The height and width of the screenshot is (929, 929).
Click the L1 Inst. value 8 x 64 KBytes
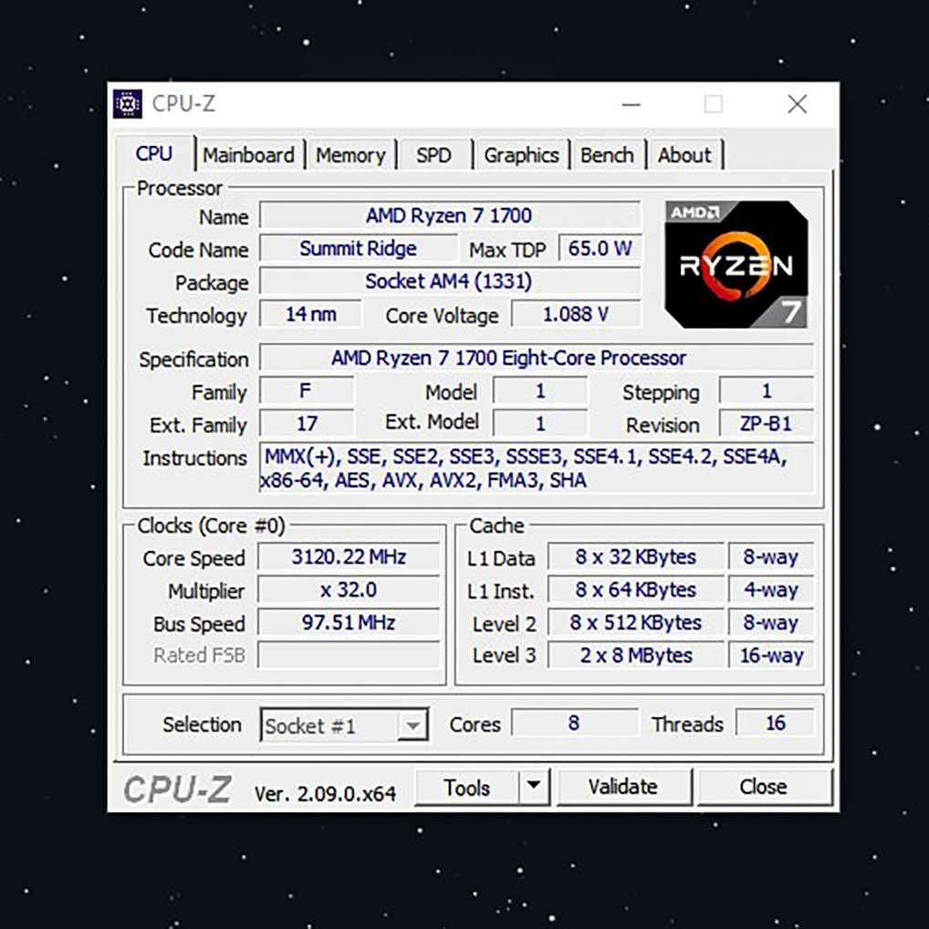click(636, 590)
